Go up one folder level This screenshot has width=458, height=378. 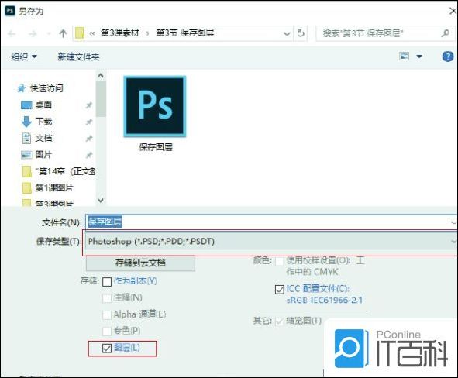tap(63, 33)
